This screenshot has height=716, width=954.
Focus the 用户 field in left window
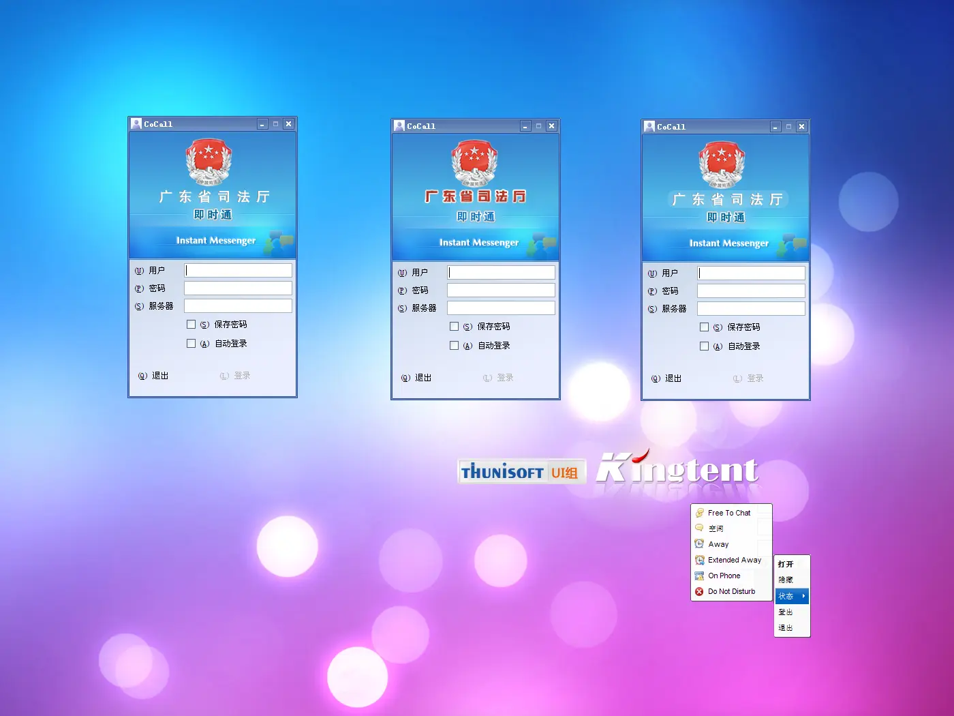[238, 271]
